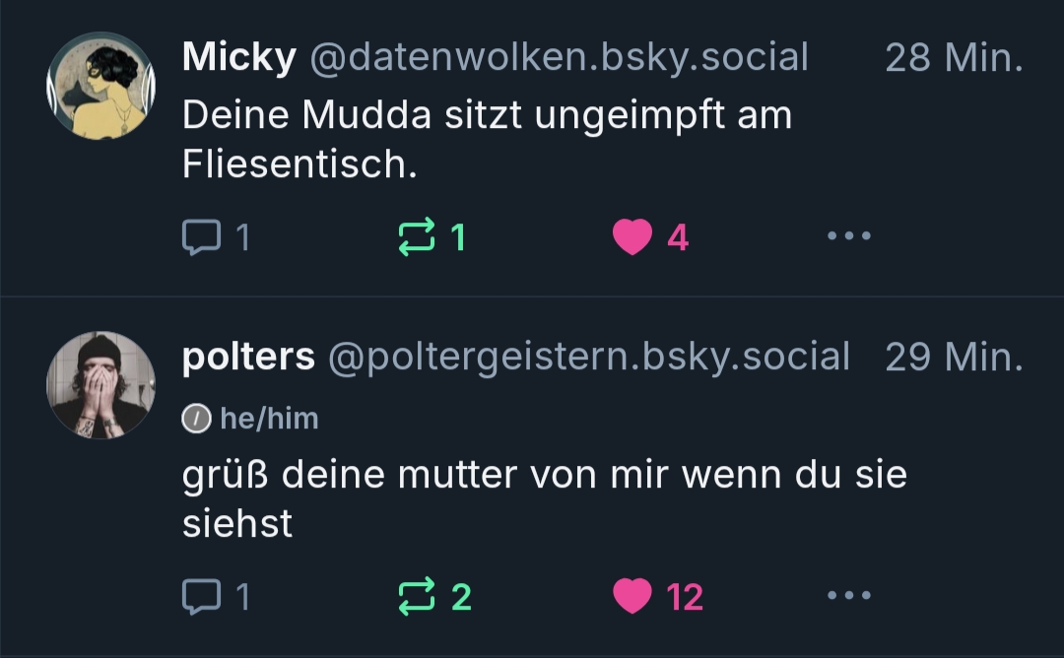Click the @poltergeistern.bsky.social handle

(x=587, y=357)
